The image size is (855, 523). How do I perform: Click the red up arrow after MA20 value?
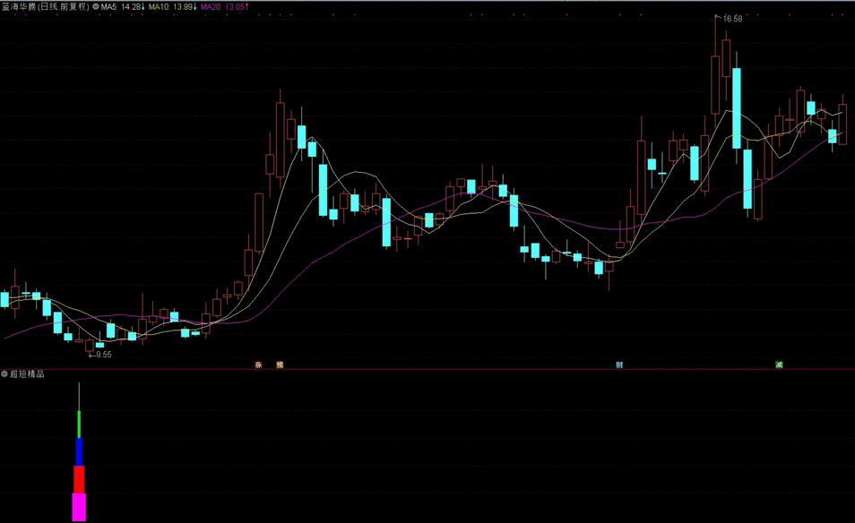coord(247,7)
